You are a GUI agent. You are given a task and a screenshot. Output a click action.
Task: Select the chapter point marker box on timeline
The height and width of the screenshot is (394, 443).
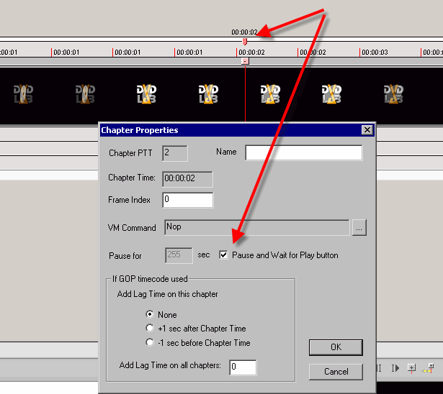245,61
